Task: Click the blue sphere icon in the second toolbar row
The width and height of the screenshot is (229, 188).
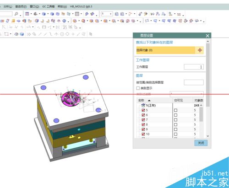Action: click(64, 21)
